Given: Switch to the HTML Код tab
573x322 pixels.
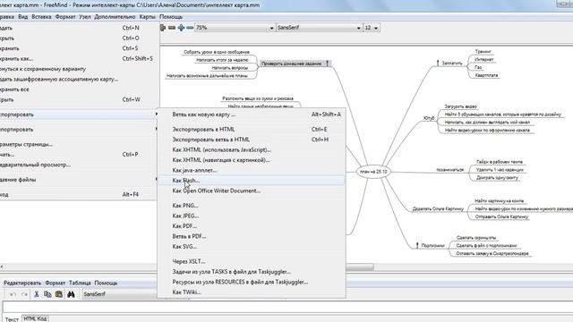Looking at the screenshot, I should 35,318.
